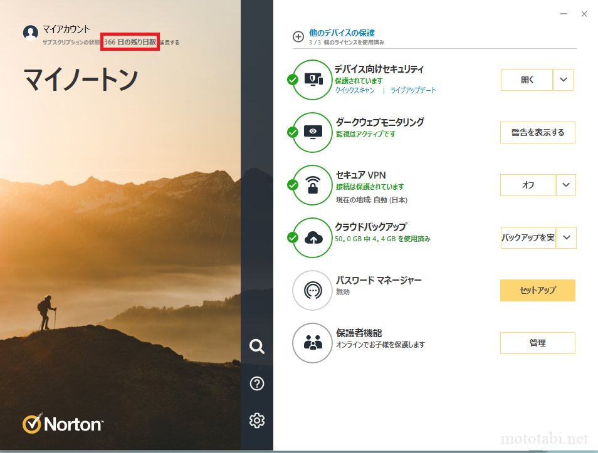This screenshot has width=598, height=453.
Task: Run backup with バックアップを実 button
Action: [528, 237]
